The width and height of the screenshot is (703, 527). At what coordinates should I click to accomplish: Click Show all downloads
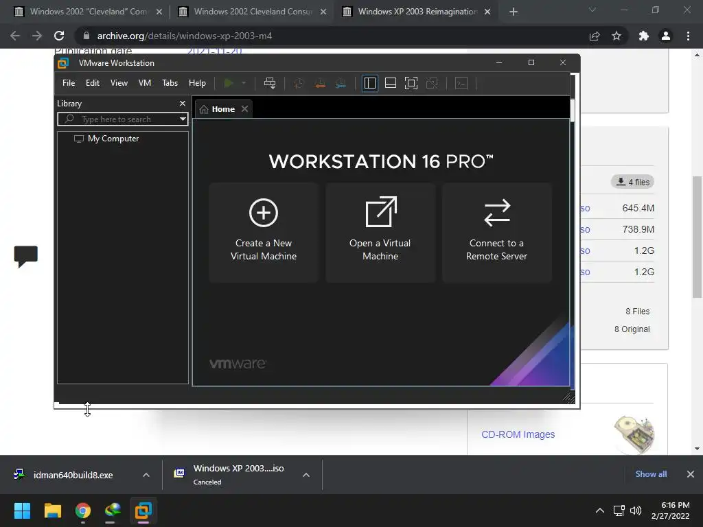coord(651,474)
